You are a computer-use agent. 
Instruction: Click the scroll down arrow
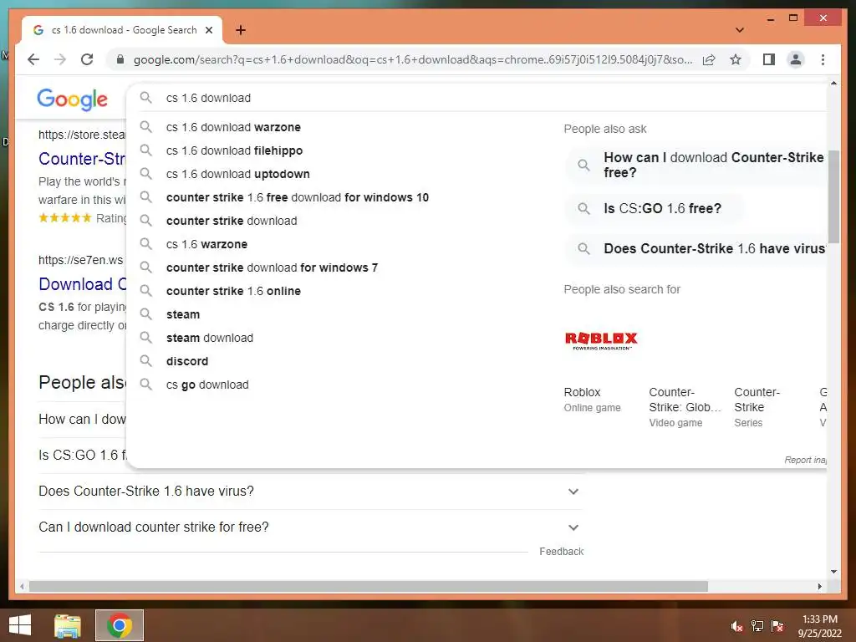coord(833,572)
